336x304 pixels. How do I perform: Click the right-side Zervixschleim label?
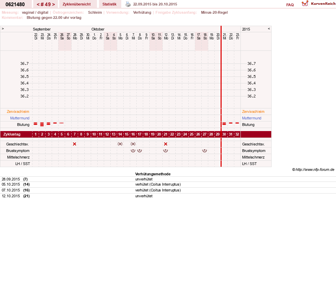253,112
